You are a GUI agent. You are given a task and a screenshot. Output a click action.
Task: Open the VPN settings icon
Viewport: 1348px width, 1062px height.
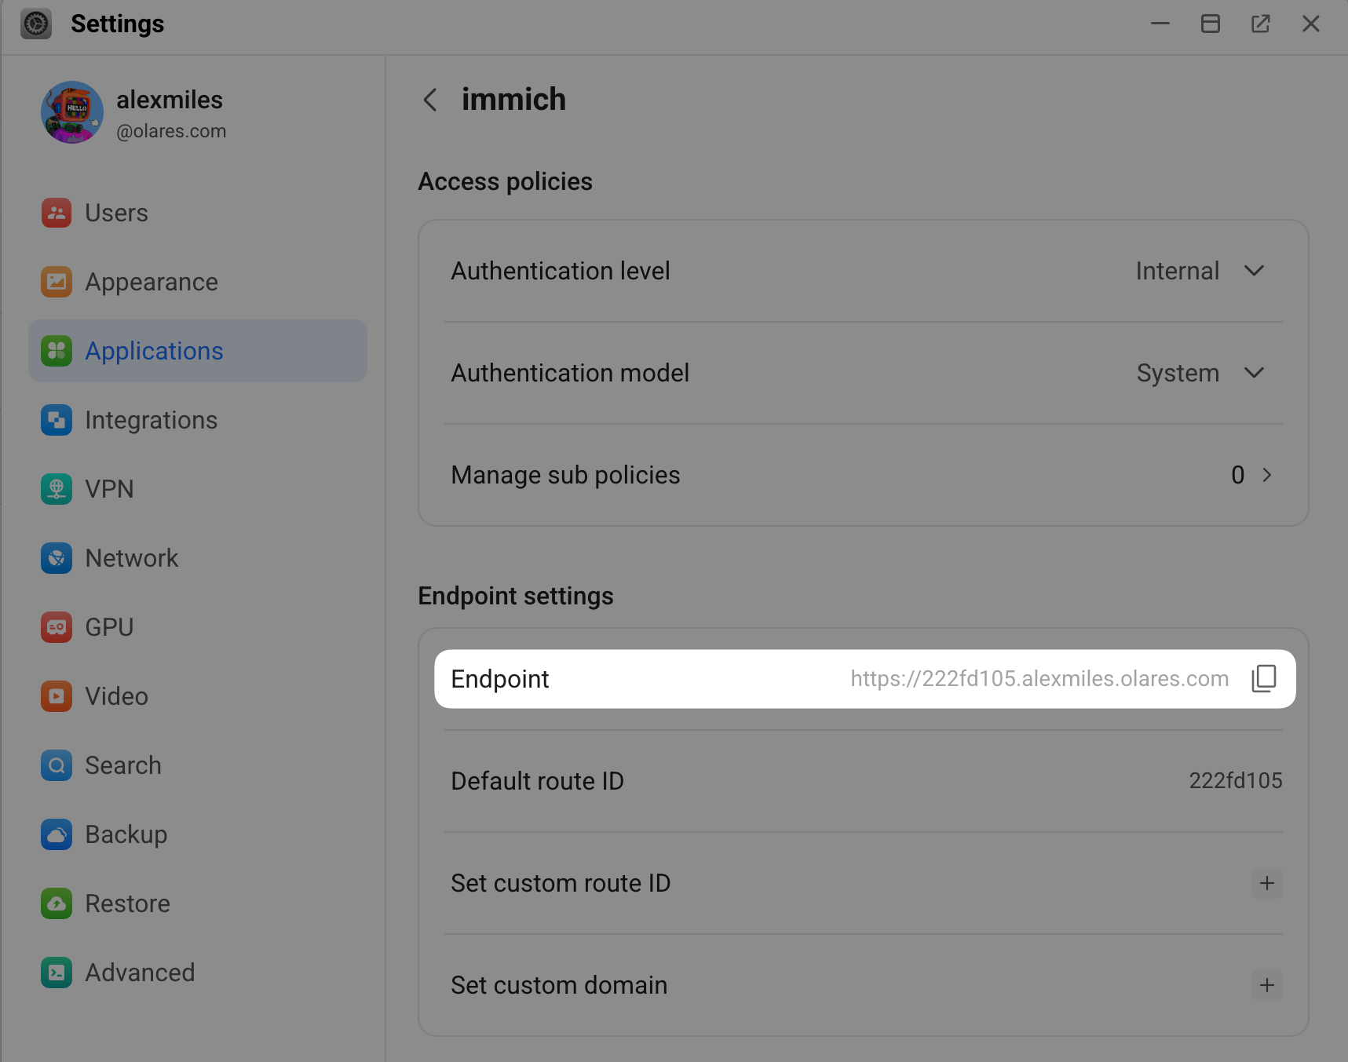tap(56, 488)
